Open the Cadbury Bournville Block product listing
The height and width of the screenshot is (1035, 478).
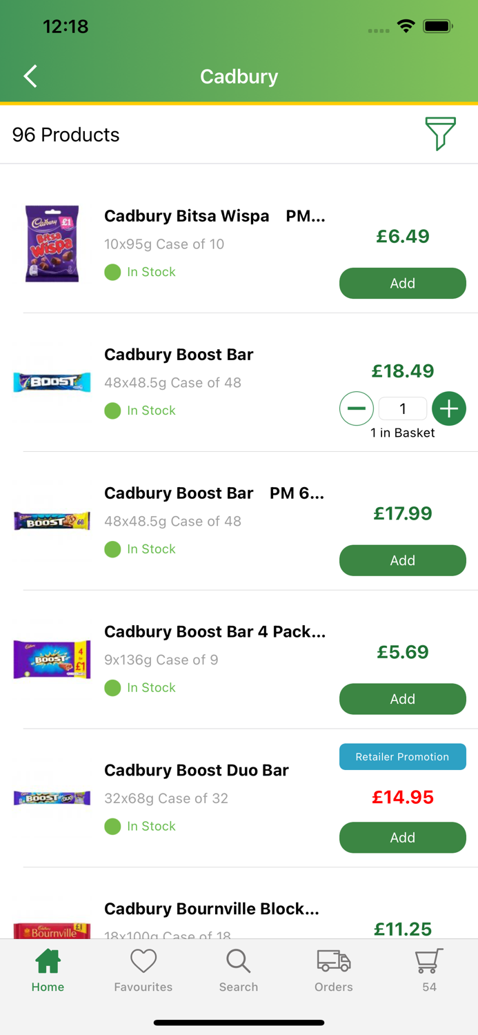coord(211,909)
